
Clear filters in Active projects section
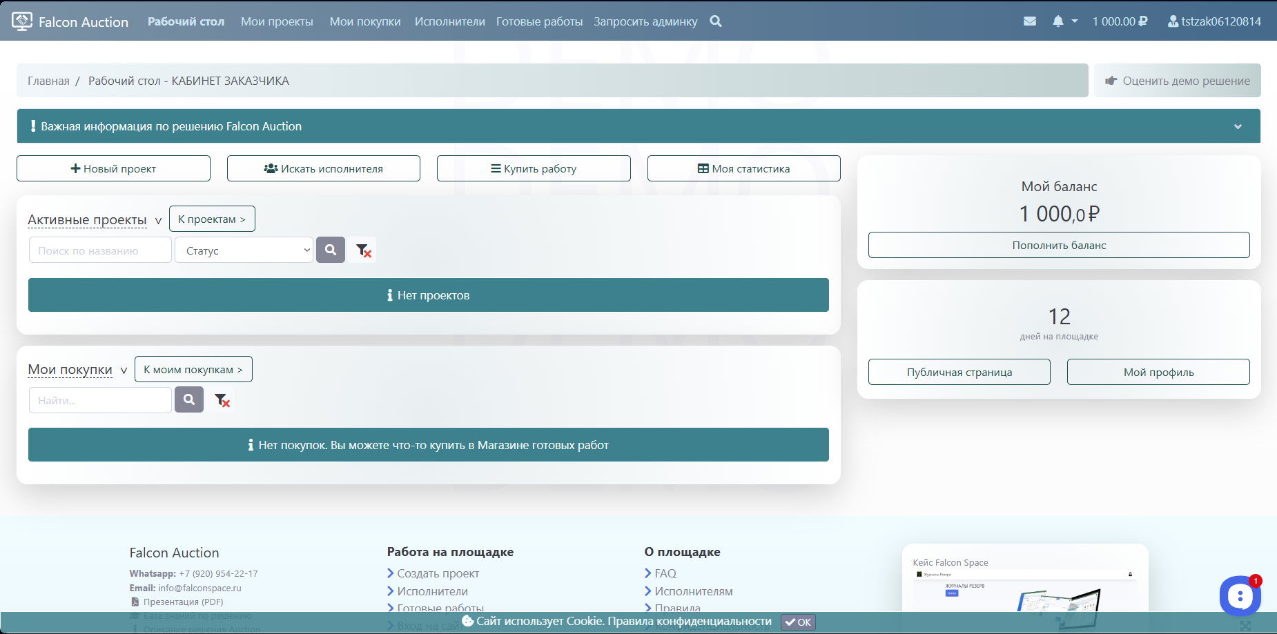pos(363,250)
